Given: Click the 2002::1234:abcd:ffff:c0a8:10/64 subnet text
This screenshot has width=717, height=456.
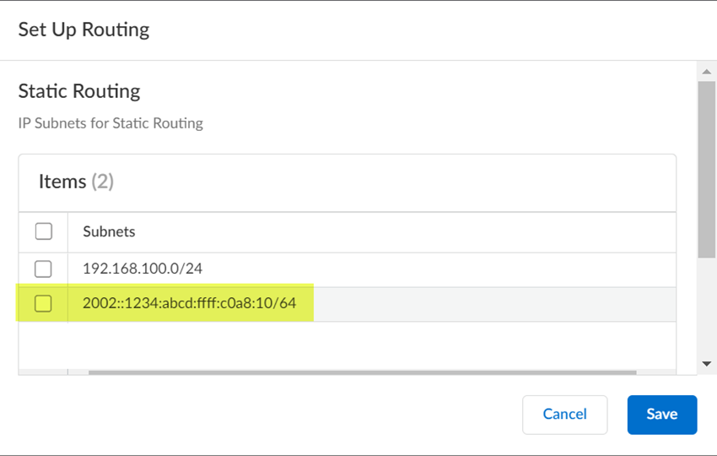Looking at the screenshot, I should click(x=189, y=303).
